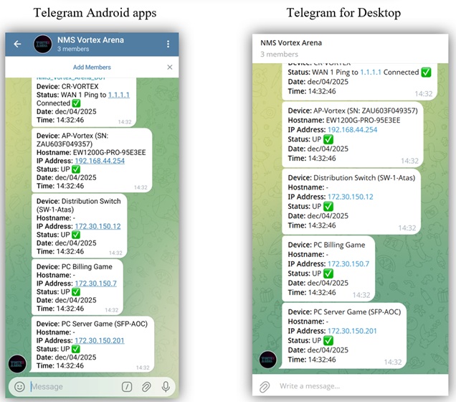Open 1.1.1.1 link in Desktop message
Screen dimensions: 456x402
(x=371, y=73)
